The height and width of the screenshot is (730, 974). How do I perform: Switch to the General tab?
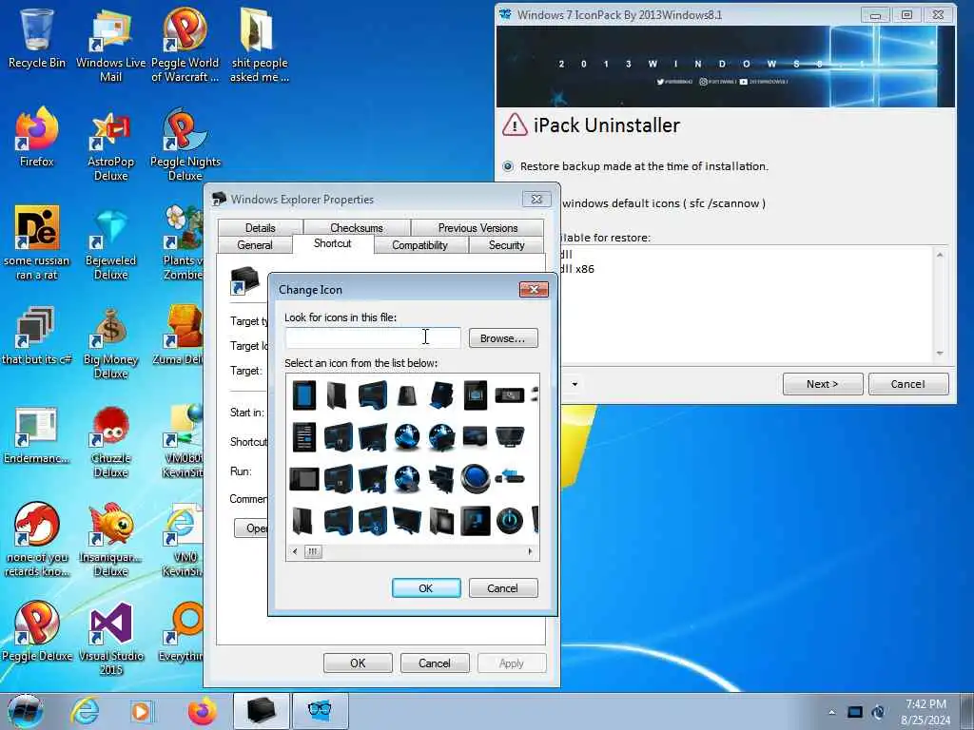click(x=255, y=245)
